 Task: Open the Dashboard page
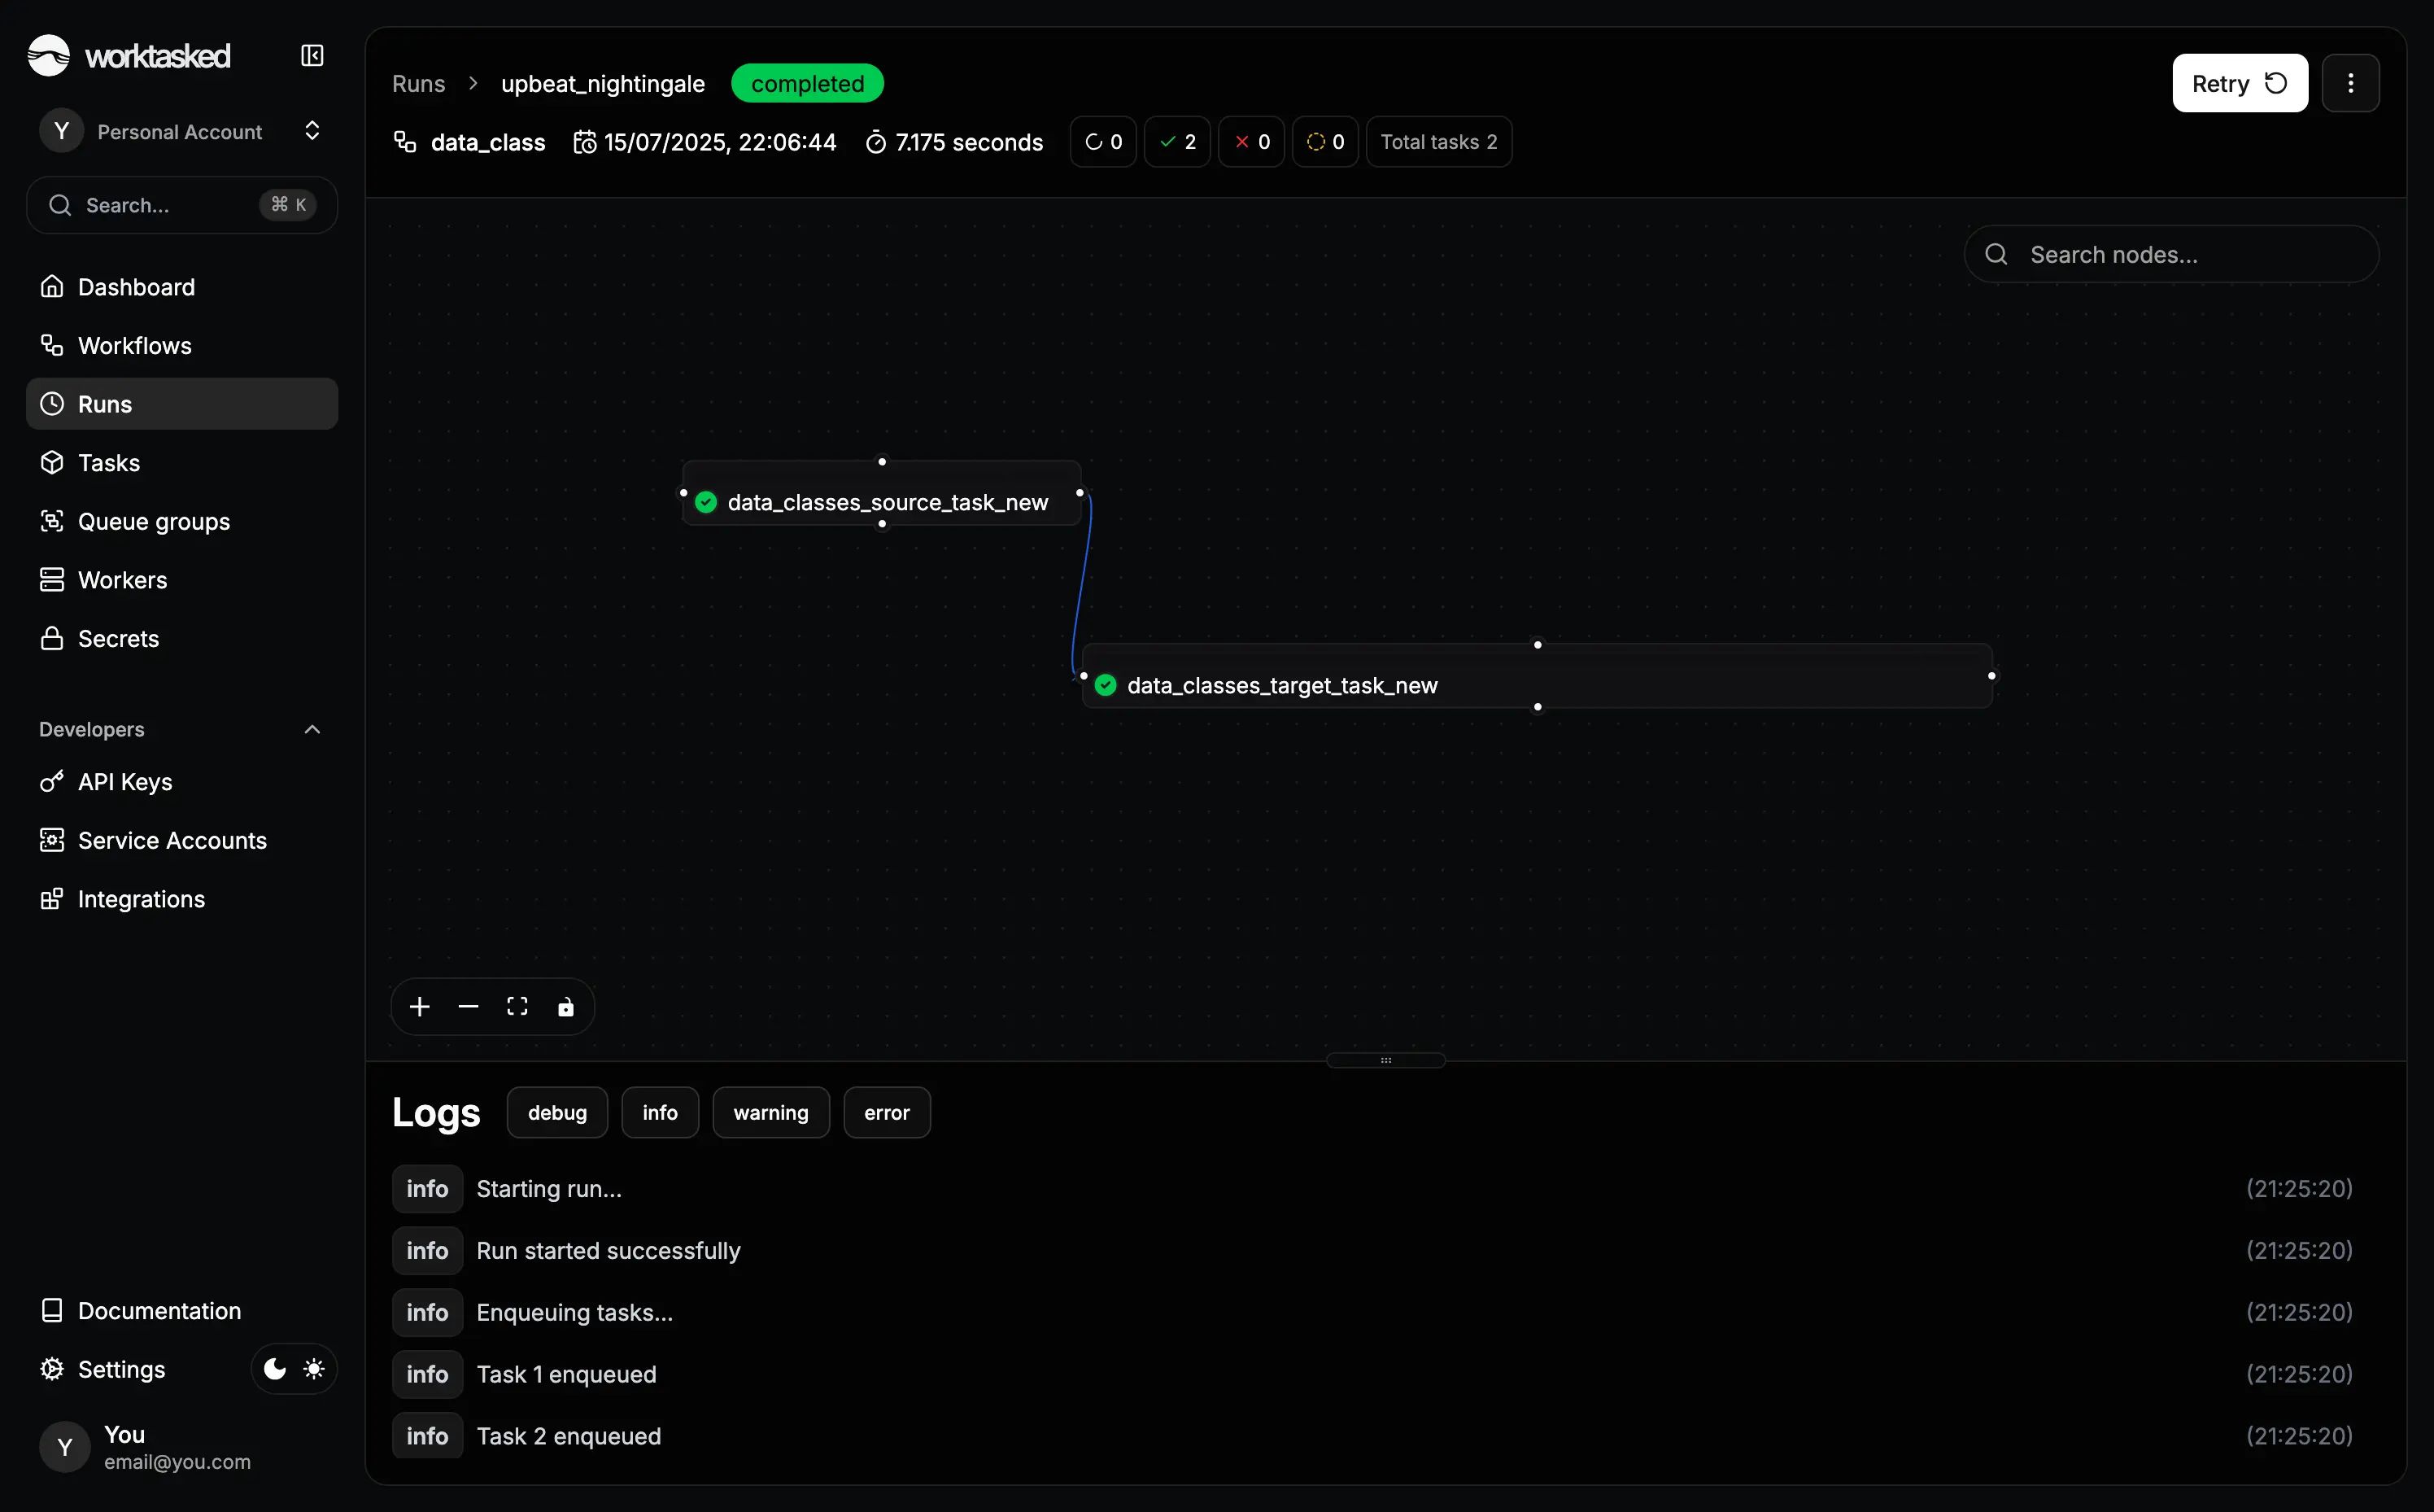pyautogui.click(x=182, y=287)
